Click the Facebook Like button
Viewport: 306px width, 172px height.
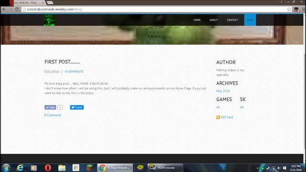pyautogui.click(x=50, y=107)
